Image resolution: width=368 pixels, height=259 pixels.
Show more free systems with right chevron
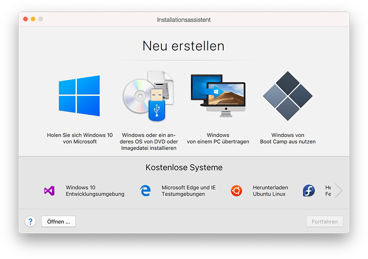pos(339,191)
